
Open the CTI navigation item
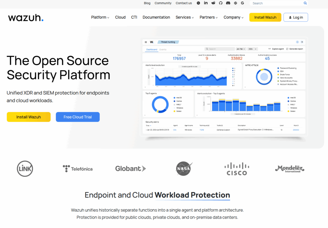click(x=134, y=17)
